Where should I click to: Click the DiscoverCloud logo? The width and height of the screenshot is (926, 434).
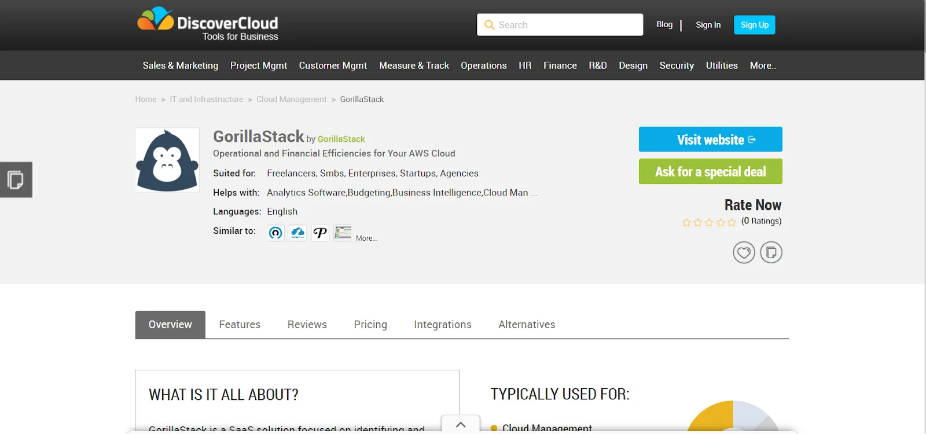pyautogui.click(x=208, y=24)
